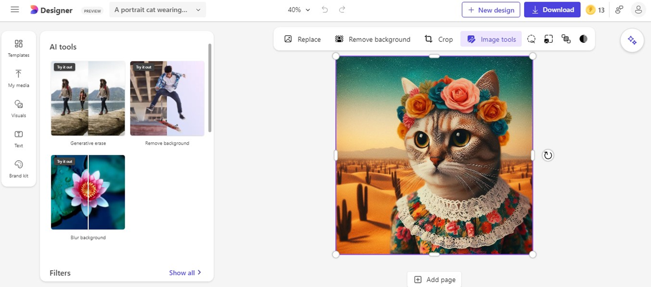Click the generative erase lasso icon
Screen dimensions: 651x287
click(532, 39)
